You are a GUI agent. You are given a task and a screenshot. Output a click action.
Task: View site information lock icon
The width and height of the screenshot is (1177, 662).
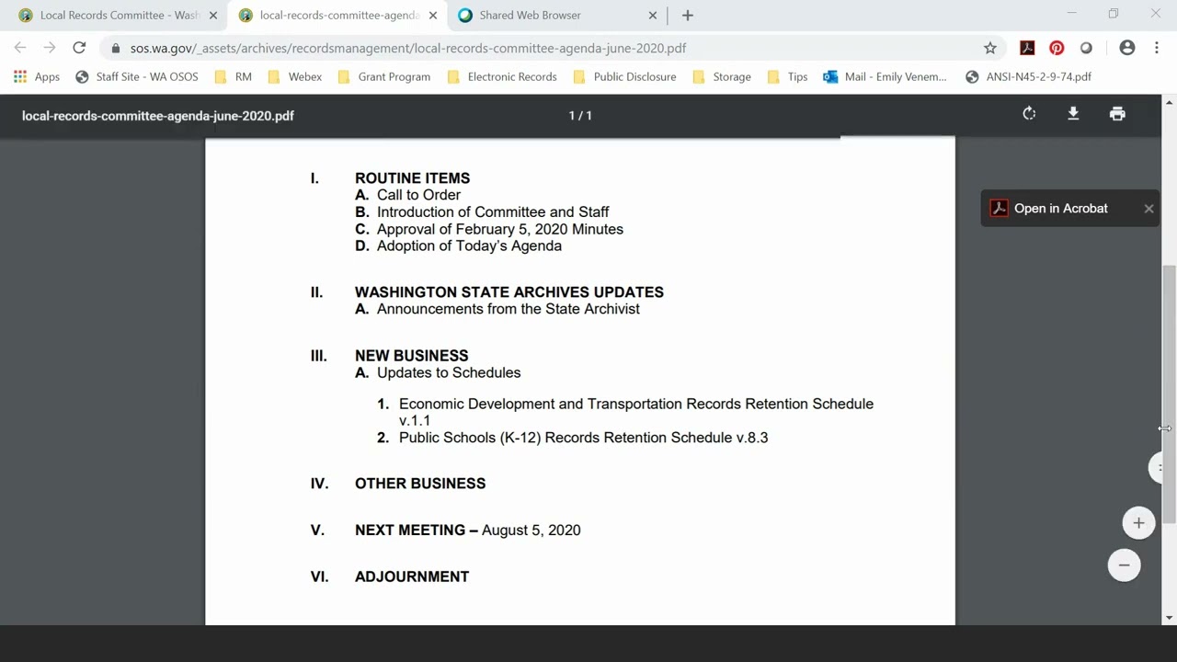click(115, 48)
